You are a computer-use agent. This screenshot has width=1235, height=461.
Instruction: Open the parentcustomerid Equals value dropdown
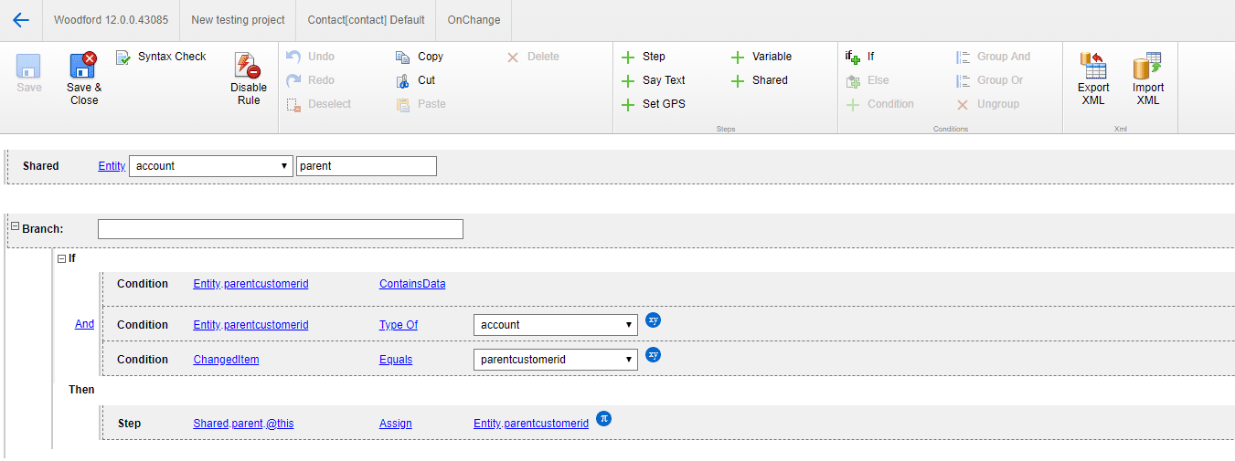tap(556, 360)
